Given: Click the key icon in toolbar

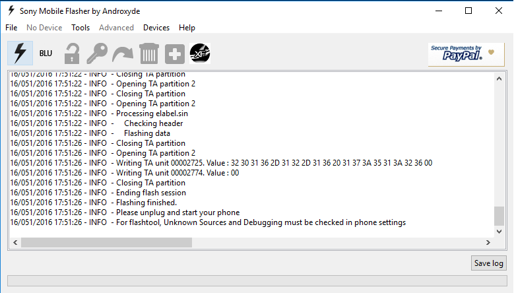Looking at the screenshot, I should [x=97, y=53].
